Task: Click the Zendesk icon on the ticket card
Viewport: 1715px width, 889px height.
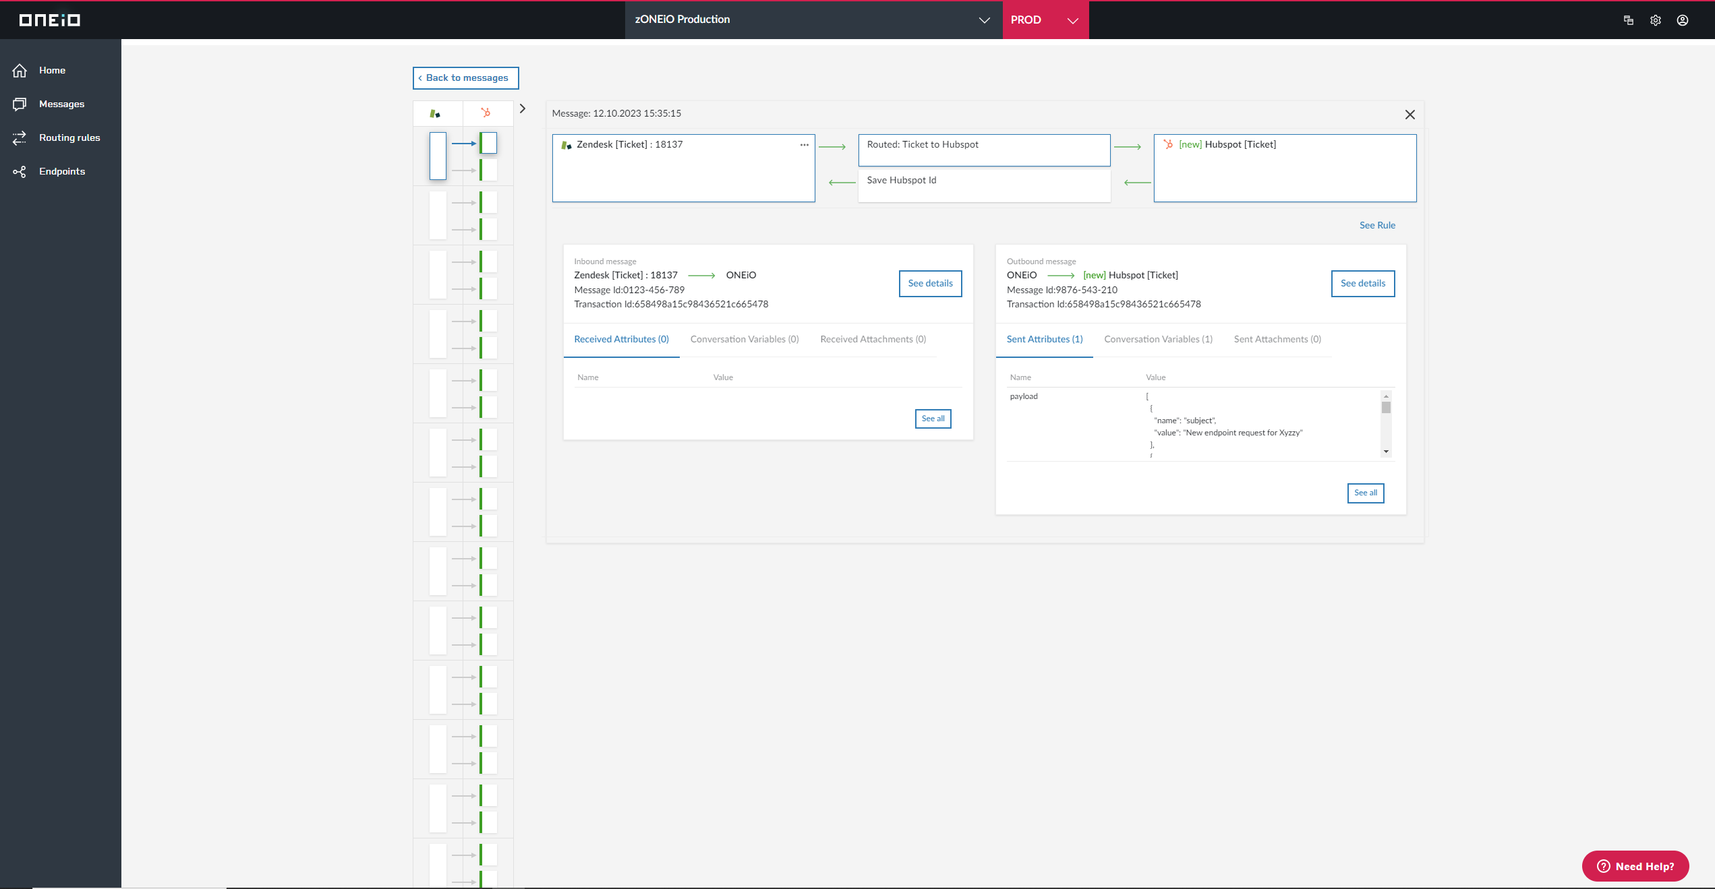Action: click(x=566, y=145)
